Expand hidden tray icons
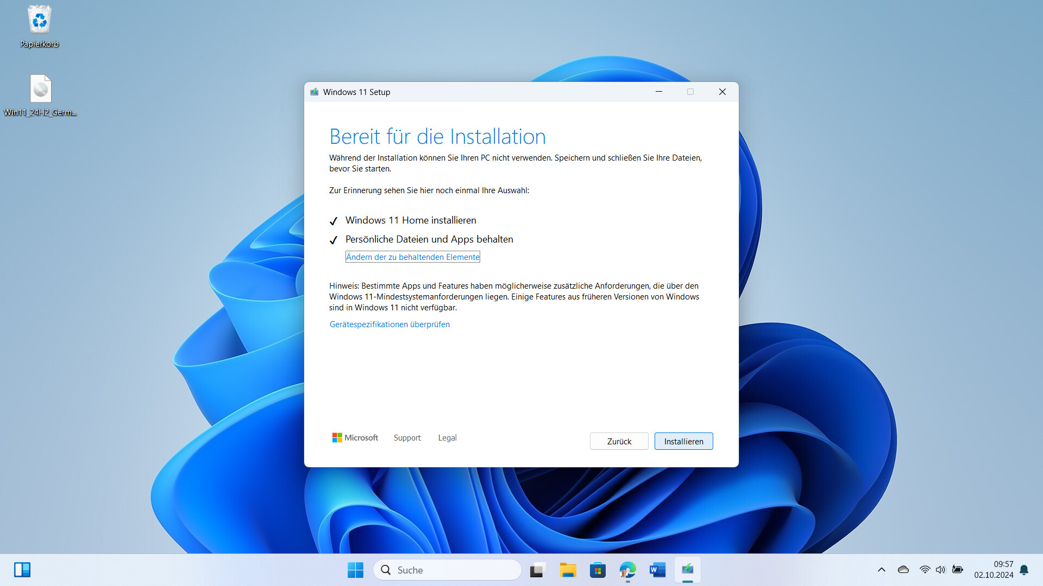This screenshot has height=586, width=1043. pos(881,570)
